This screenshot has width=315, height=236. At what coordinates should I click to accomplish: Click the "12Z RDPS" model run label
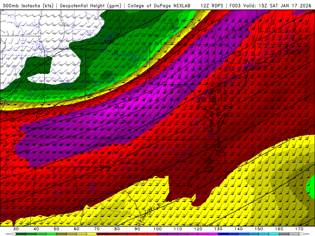(x=212, y=6)
